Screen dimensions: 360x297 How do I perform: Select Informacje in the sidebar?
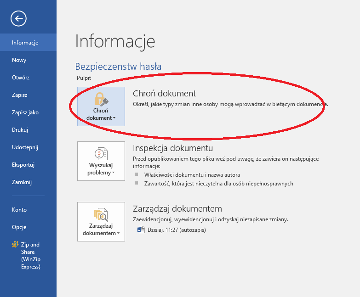tap(25, 43)
